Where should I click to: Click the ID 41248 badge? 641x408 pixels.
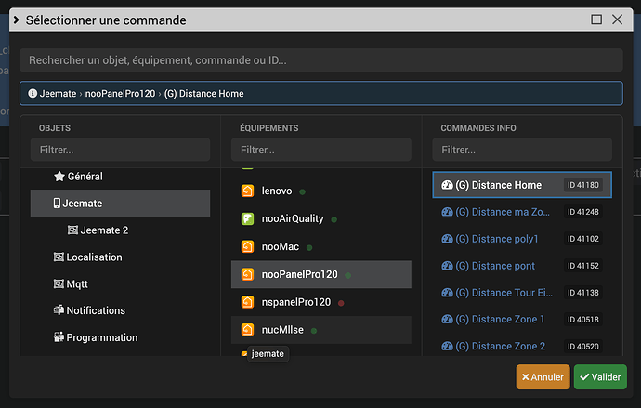pos(583,212)
